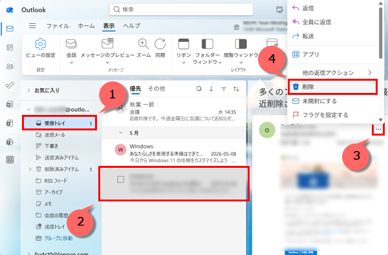Collapse the 5月 message group
This screenshot has width=388, height=255.
[x=120, y=133]
